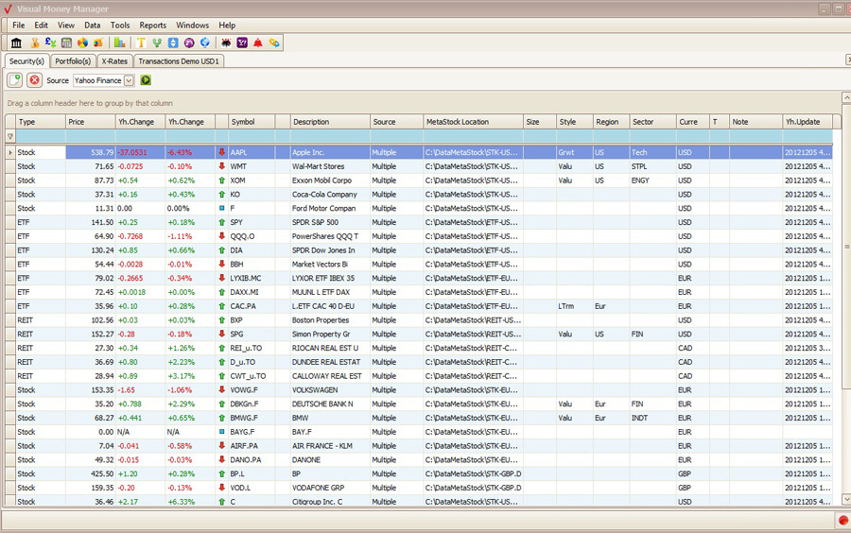Click the filter row cell under Symbol

[x=252, y=136]
